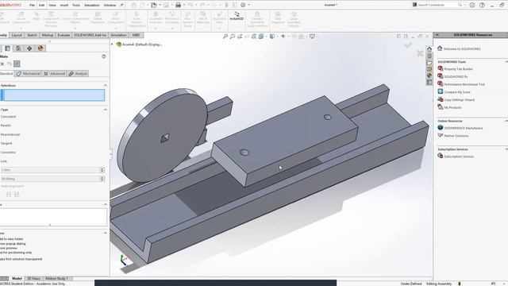Viewport: 508px width, 286px height.
Task: Open the 3DEXPERIENCE Marketplace link
Action: 460,128
